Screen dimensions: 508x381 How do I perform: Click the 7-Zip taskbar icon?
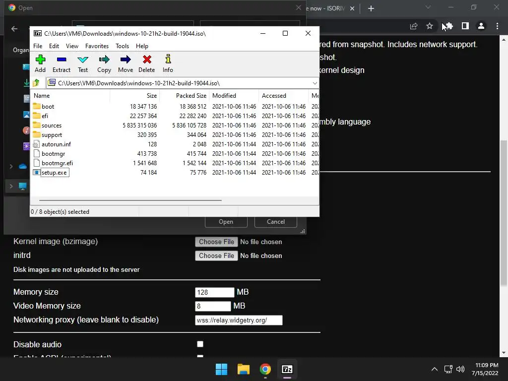[x=287, y=369]
